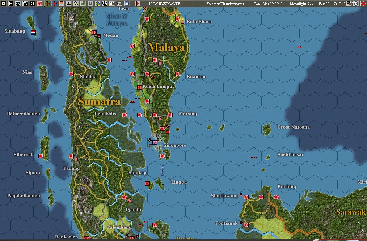The image size is (367, 241).
Task: Click the Groot Natoena island label
Action: coord(294,127)
